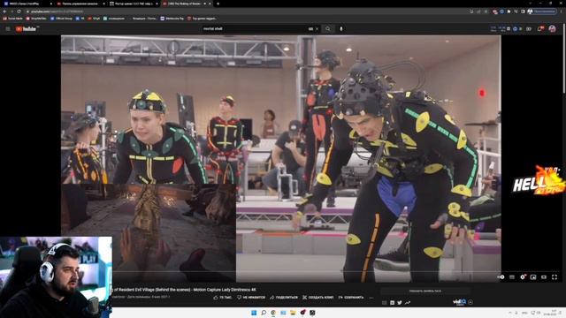Open YouTube account avatar menu
This screenshot has width=566, height=318.
552,29
